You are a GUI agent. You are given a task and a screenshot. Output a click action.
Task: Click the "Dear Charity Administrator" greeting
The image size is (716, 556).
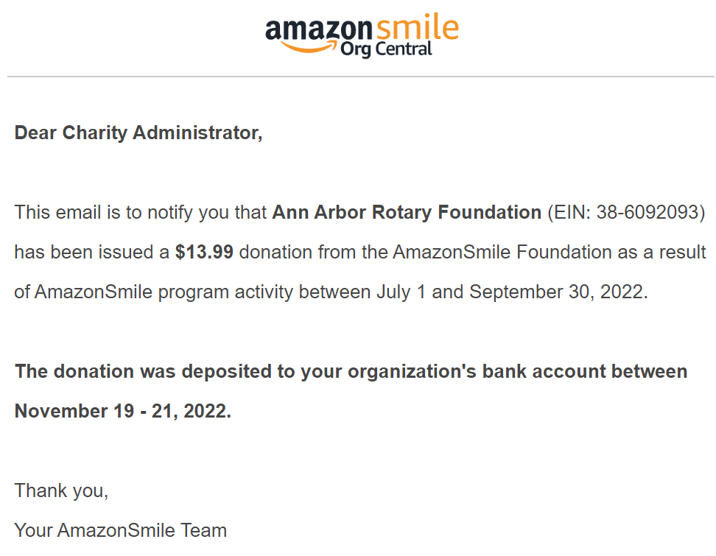138,133
